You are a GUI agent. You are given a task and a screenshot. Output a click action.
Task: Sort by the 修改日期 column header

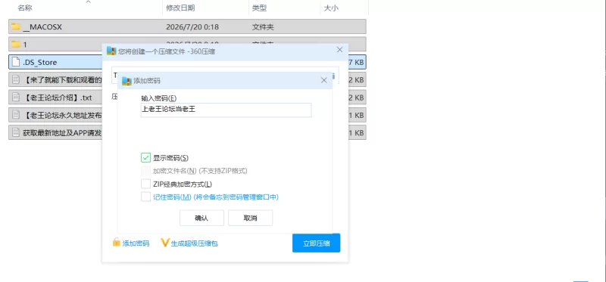pos(180,8)
